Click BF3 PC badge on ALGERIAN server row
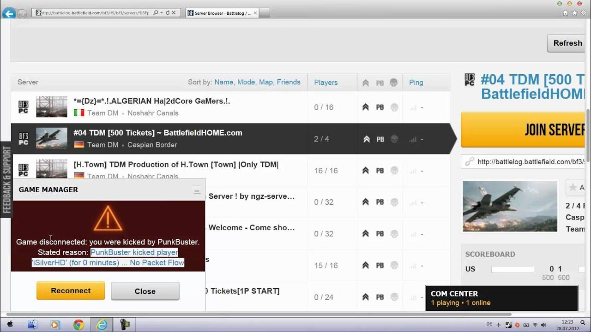The image size is (591, 332). (x=23, y=107)
